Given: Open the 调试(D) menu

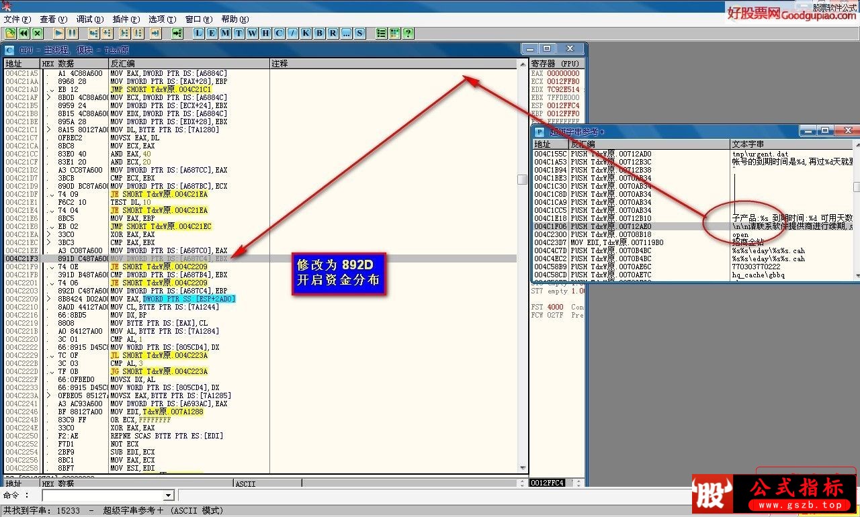Looking at the screenshot, I should click(89, 19).
